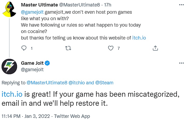Open Master Ultimate's display name link
Viewport: 185px width, 124px height.
(39, 5)
